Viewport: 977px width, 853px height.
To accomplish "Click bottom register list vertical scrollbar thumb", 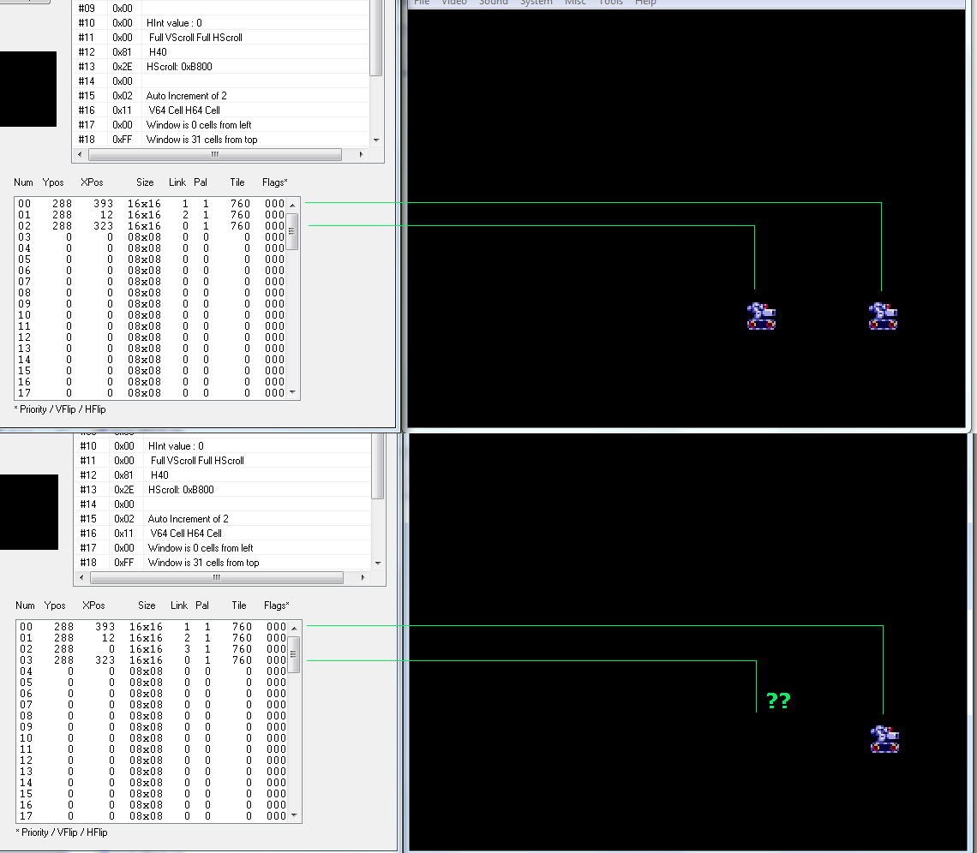I will click(x=378, y=466).
